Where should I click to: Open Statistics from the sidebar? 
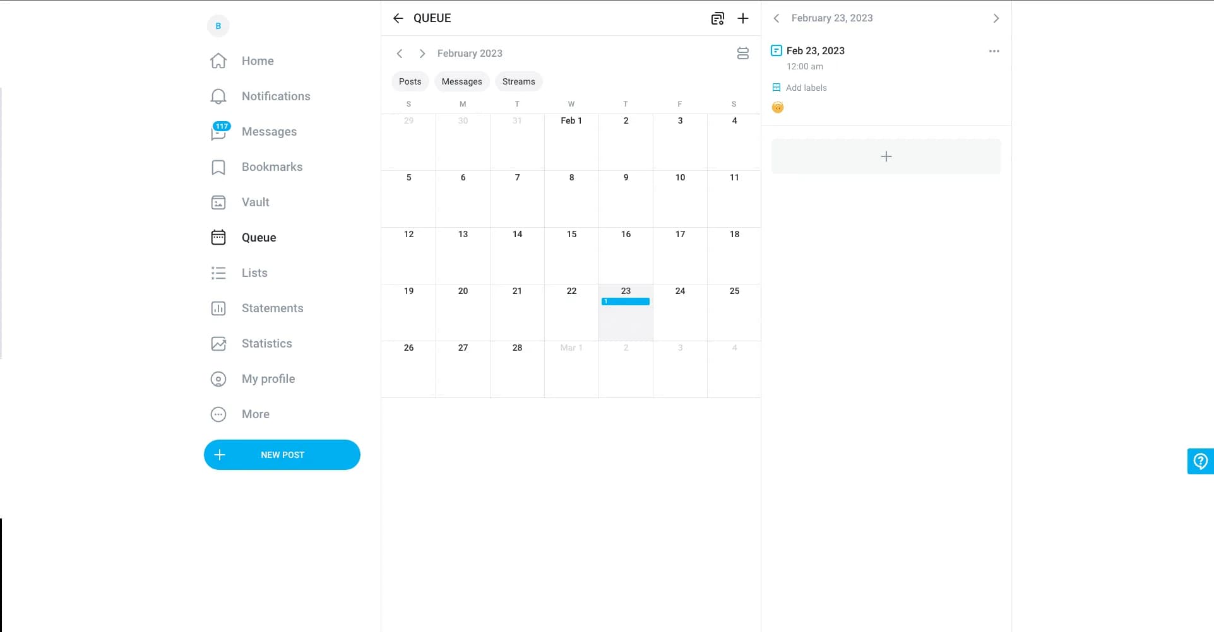[x=266, y=344]
